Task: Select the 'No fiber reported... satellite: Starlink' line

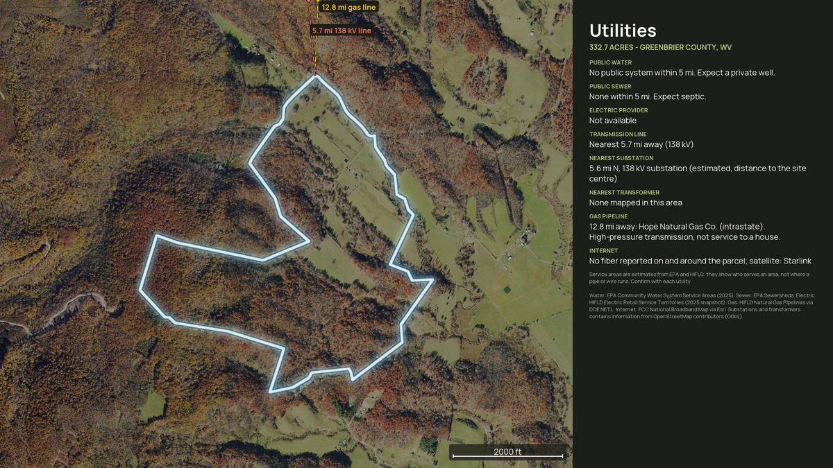Action: tap(700, 261)
